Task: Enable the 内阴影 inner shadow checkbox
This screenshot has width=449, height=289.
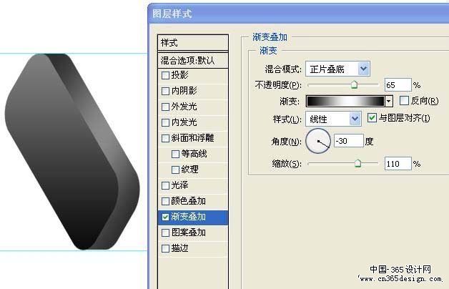Action: 165,91
